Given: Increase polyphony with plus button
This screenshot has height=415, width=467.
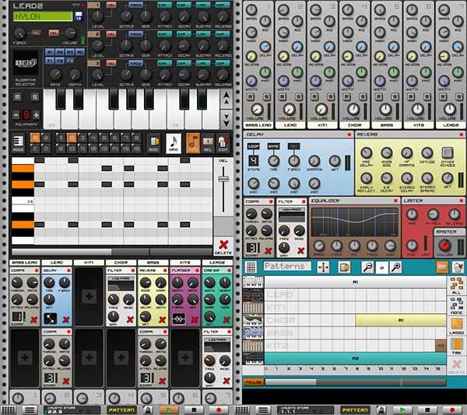Looking at the screenshot, I should click(x=37, y=115).
